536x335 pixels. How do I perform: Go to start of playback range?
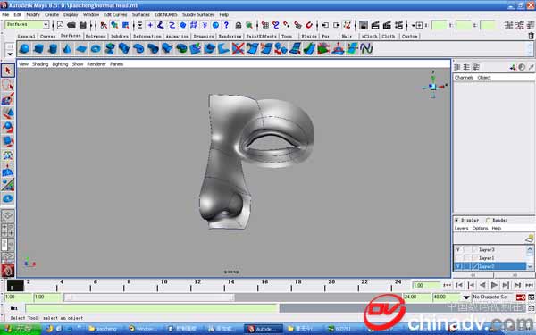tap(459, 285)
